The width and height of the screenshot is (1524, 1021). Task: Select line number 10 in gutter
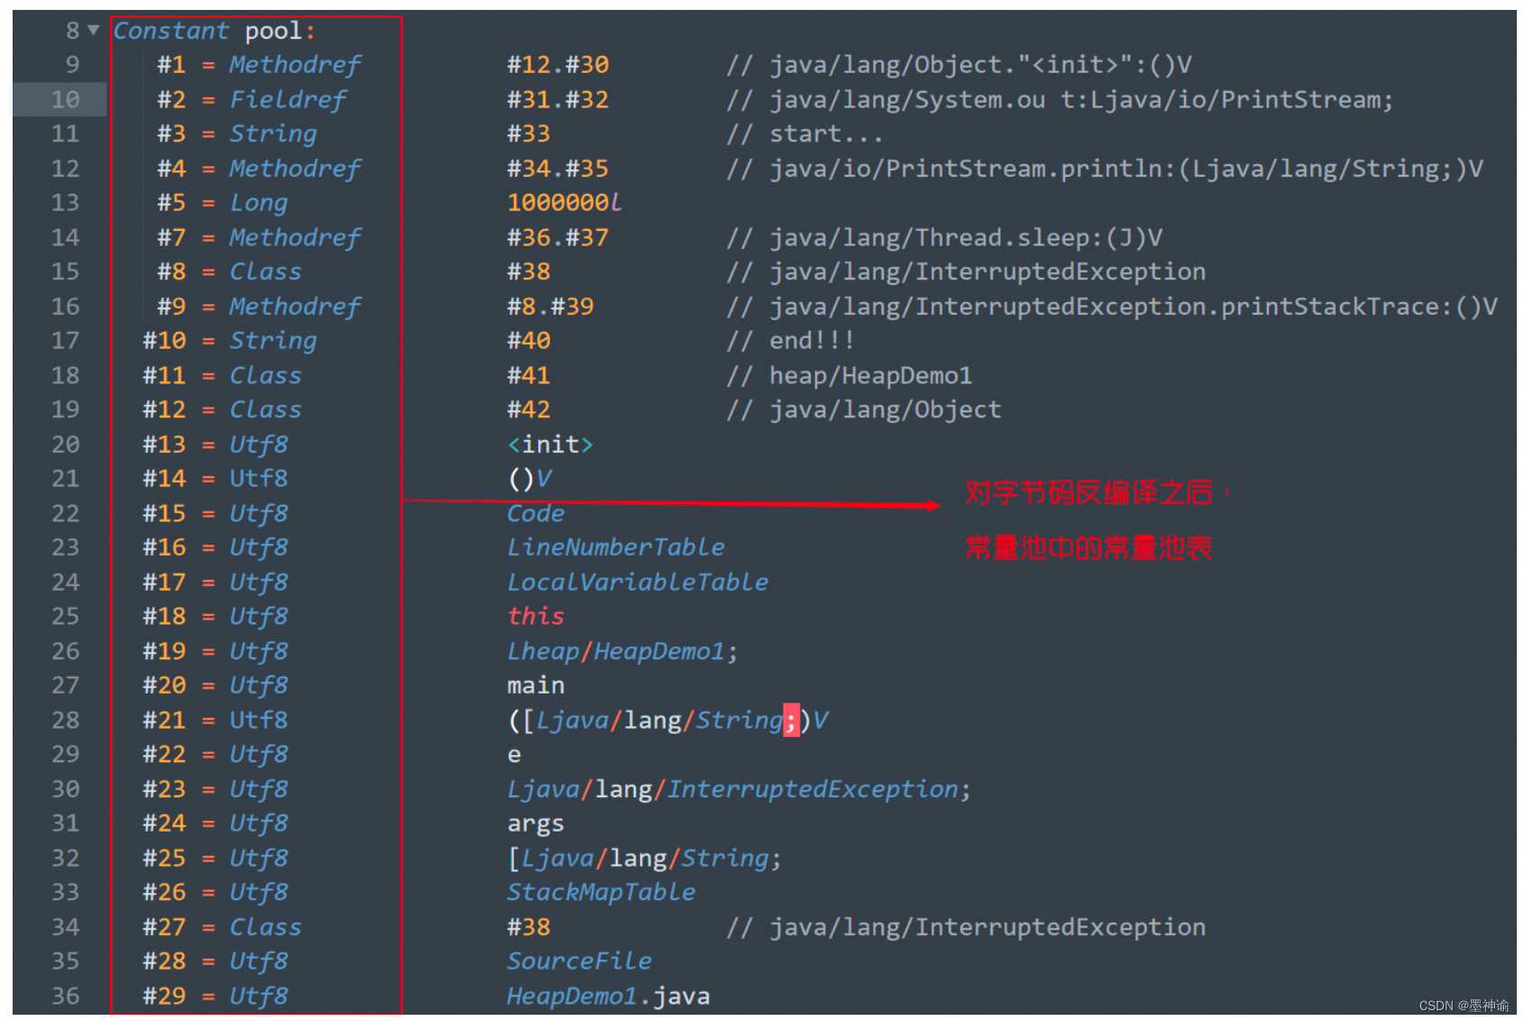coord(65,99)
